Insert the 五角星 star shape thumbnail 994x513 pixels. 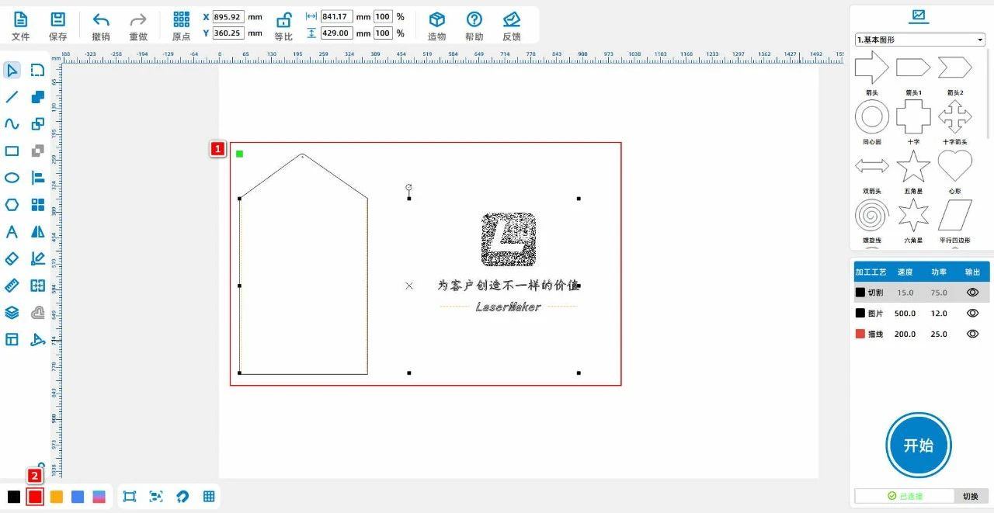[x=913, y=167]
